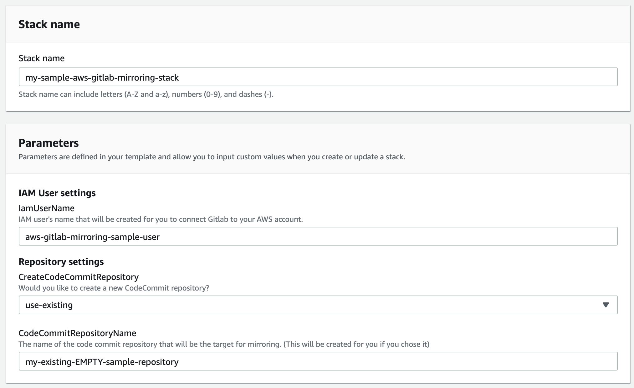This screenshot has height=388, width=634.
Task: Click the mirroring target repository description text
Action: [x=224, y=344]
